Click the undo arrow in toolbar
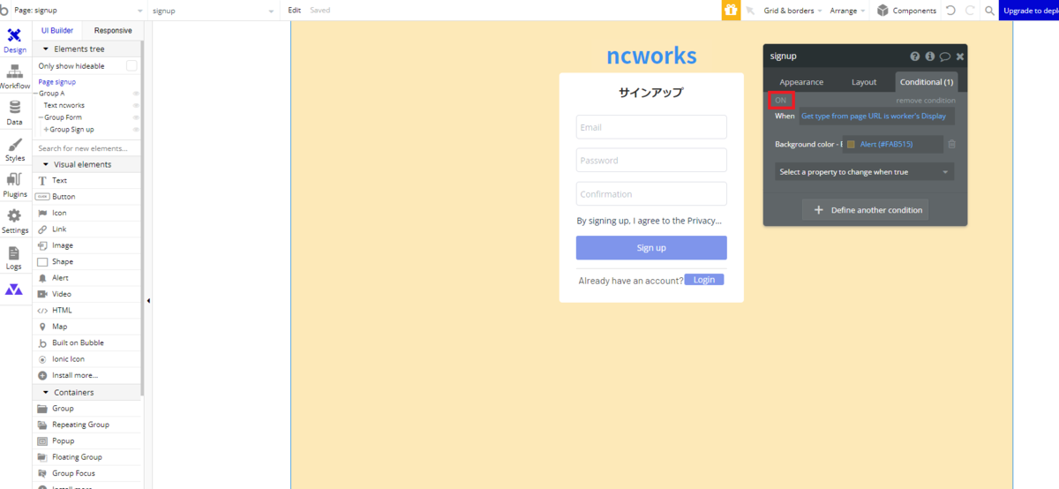Image resolution: width=1059 pixels, height=489 pixels. (950, 11)
